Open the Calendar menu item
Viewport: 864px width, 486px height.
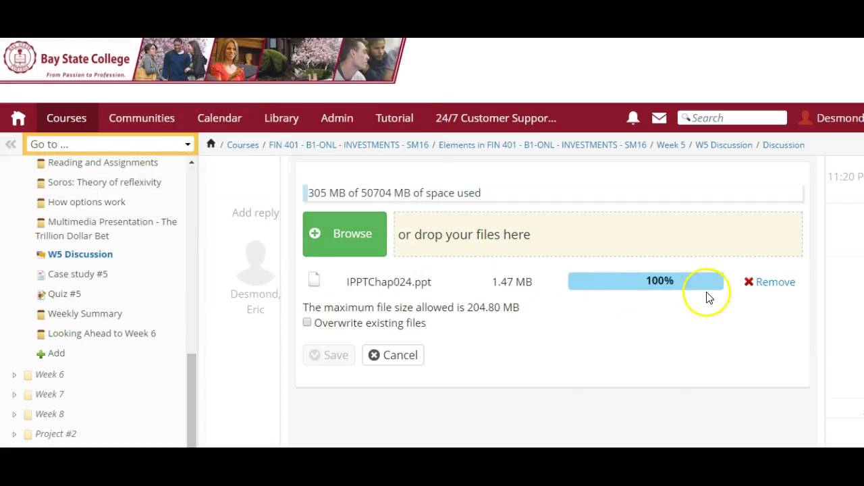[219, 118]
